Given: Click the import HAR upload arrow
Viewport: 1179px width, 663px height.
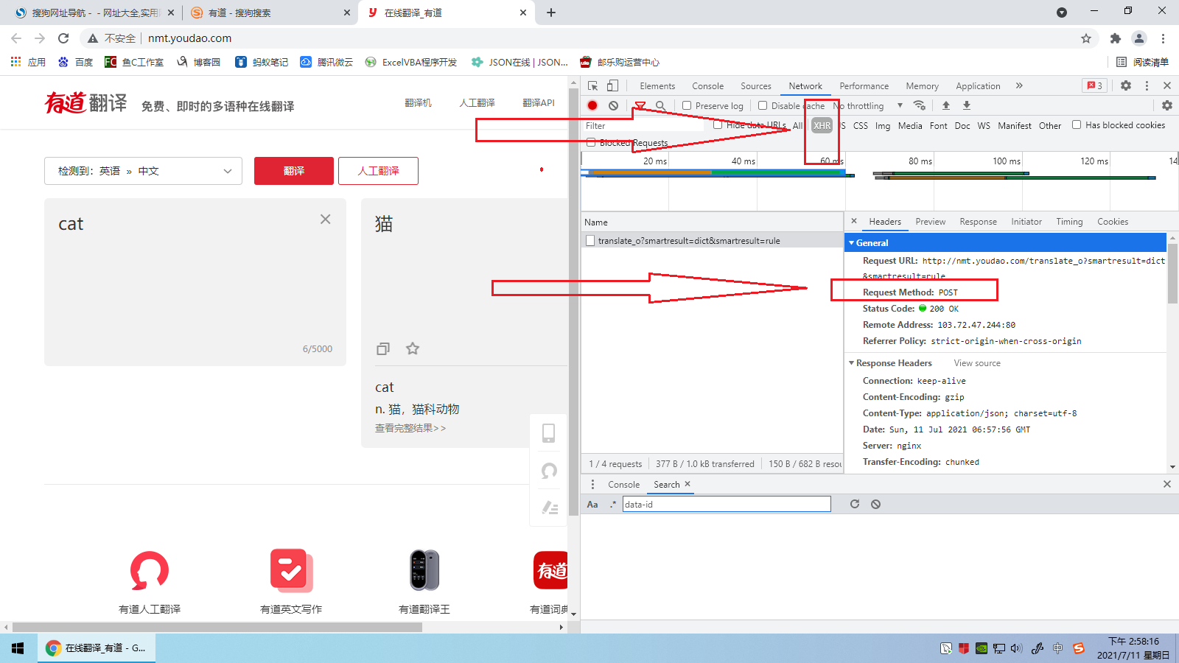Looking at the screenshot, I should (946, 105).
